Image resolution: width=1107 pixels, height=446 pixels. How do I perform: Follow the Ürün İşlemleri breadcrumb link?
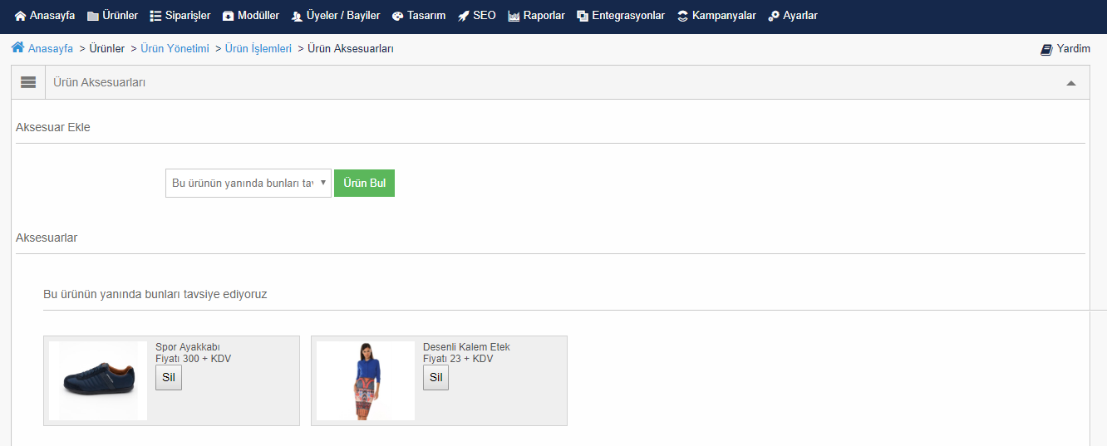[x=258, y=49]
